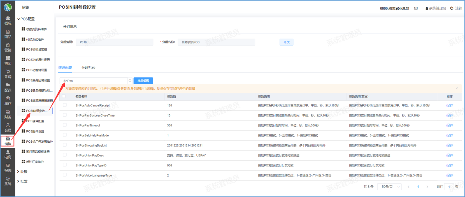Check the SHPosAutoCancelReceipt row checkbox
The width and height of the screenshot is (465, 197).
pyautogui.click(x=65, y=105)
